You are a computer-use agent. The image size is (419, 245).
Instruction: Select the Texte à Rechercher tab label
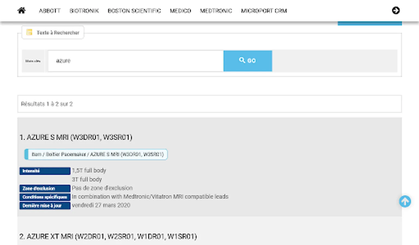click(58, 33)
